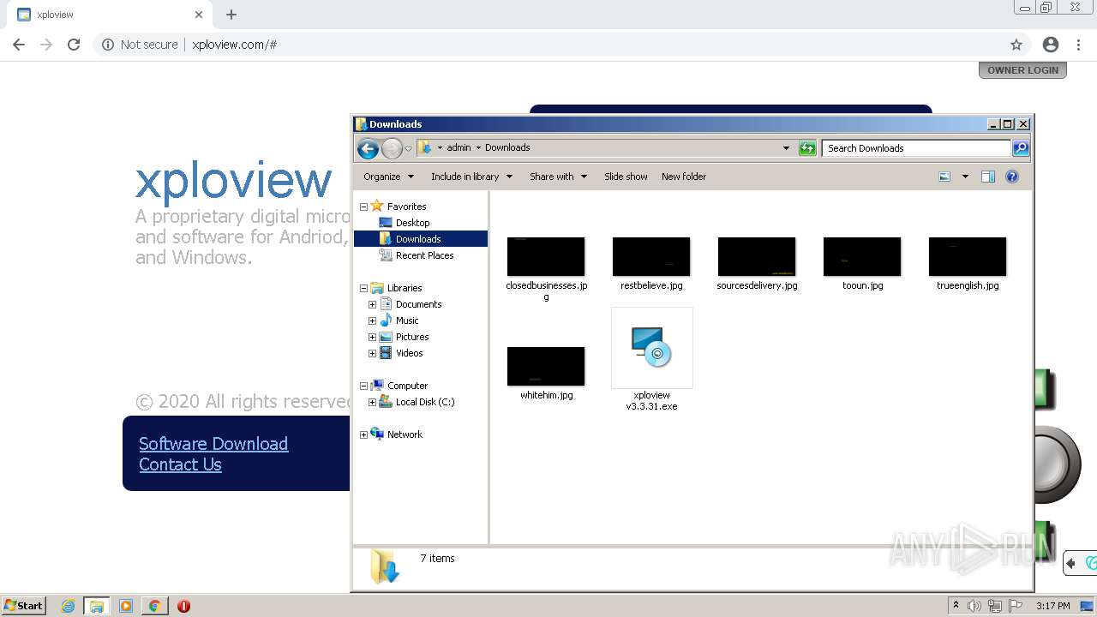1097x617 pixels.
Task: Toggle the preview pane icon
Action: 987,177
